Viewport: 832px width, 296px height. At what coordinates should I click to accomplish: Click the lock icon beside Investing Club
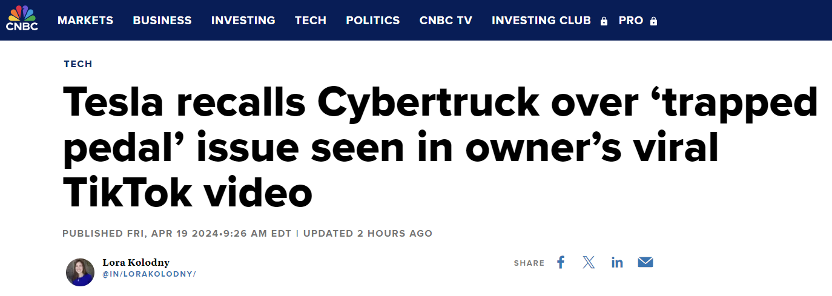pyautogui.click(x=604, y=21)
